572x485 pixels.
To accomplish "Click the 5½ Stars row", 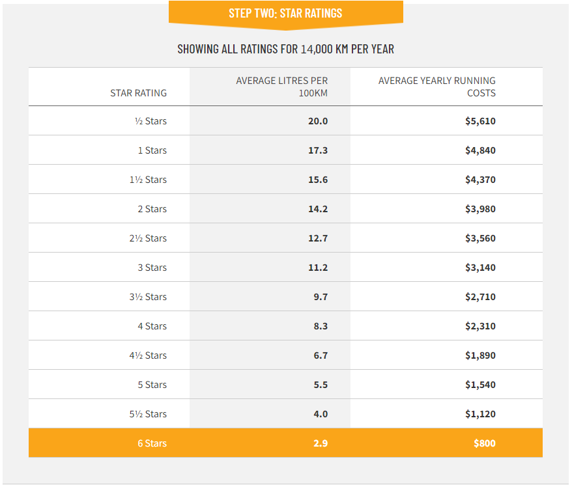I will (285, 413).
